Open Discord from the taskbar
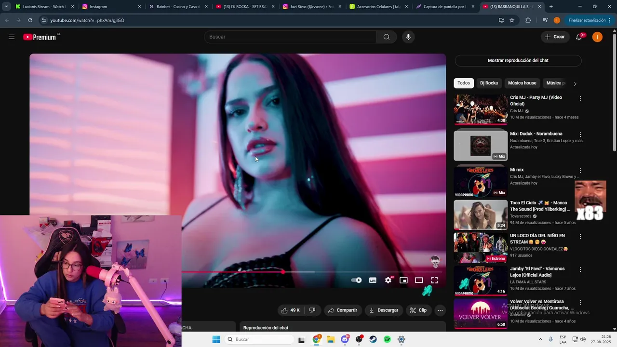The width and height of the screenshot is (617, 347). [345, 339]
